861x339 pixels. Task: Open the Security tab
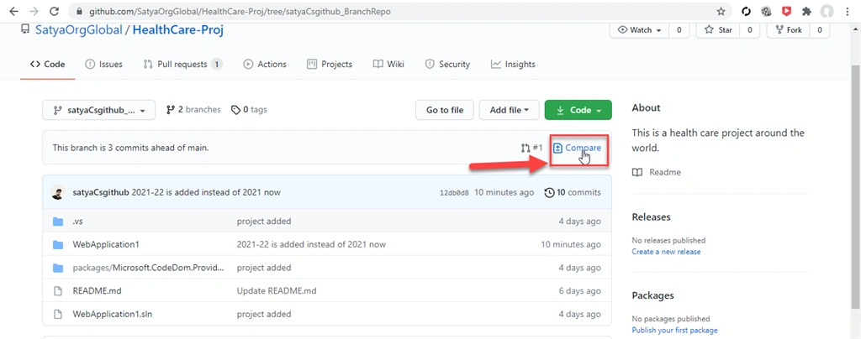[447, 64]
